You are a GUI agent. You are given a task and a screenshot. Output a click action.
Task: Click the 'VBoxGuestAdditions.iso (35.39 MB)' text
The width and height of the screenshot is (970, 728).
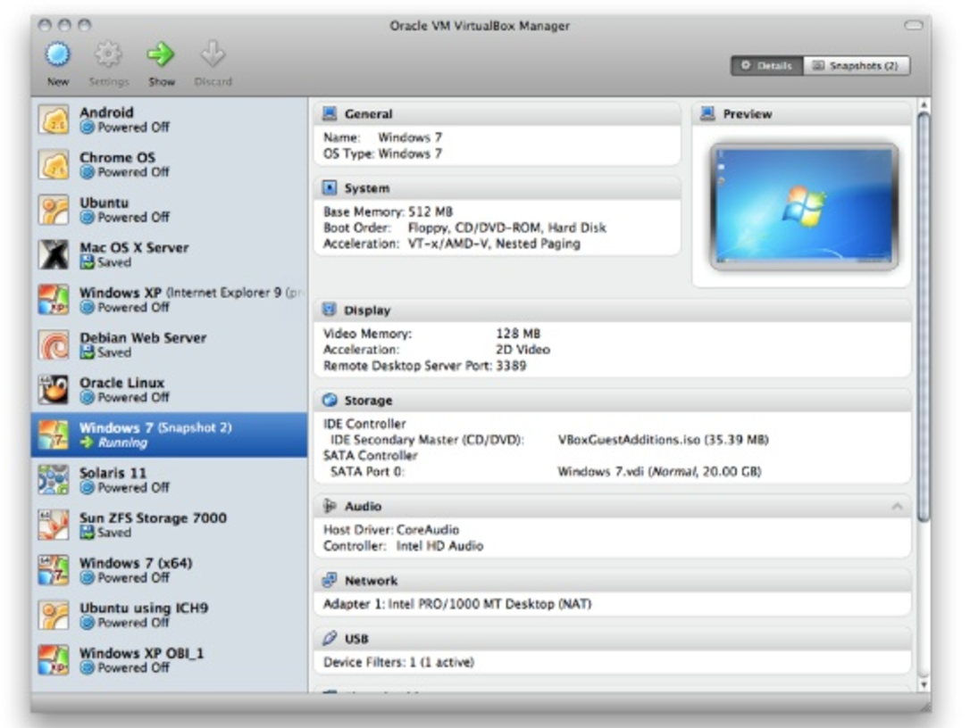[x=663, y=440]
